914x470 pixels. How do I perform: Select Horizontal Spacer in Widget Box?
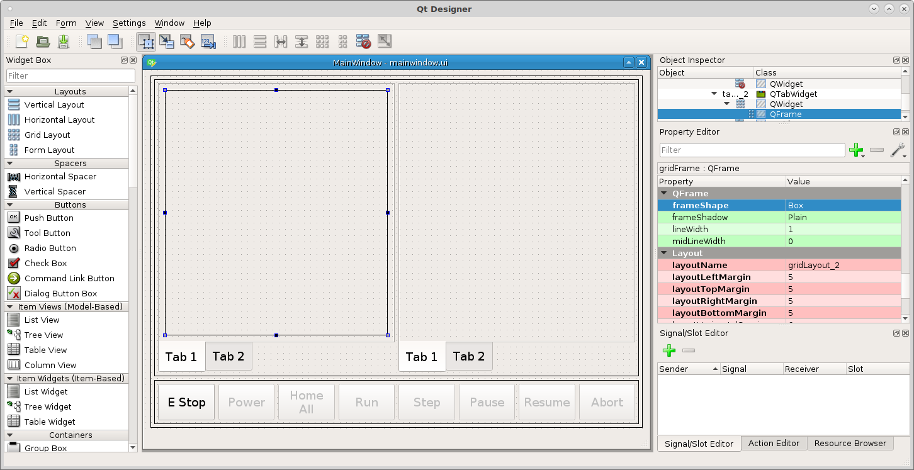pos(60,176)
